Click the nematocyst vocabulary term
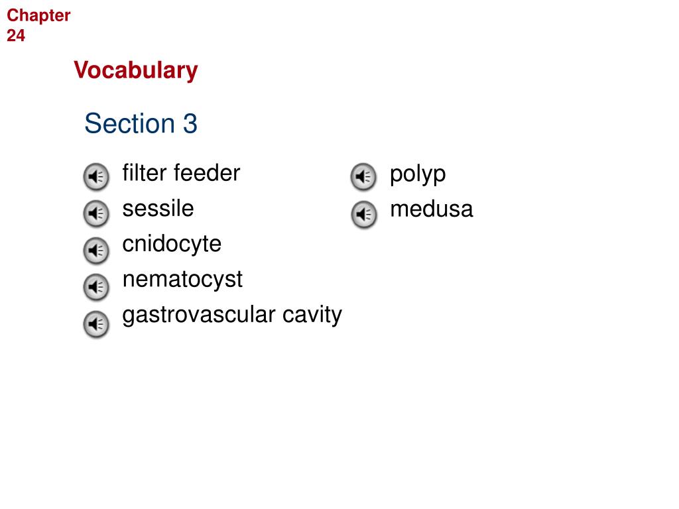This screenshot has width=679, height=509. (182, 280)
